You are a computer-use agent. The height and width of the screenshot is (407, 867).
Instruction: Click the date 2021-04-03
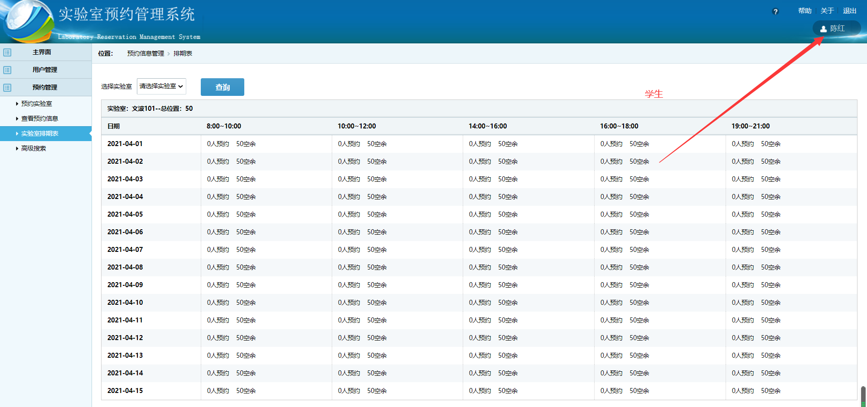click(125, 179)
